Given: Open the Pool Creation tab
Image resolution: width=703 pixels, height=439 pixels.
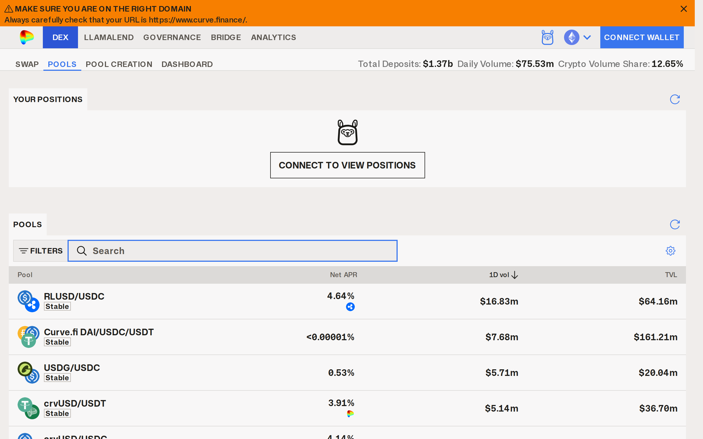Looking at the screenshot, I should pos(119,64).
